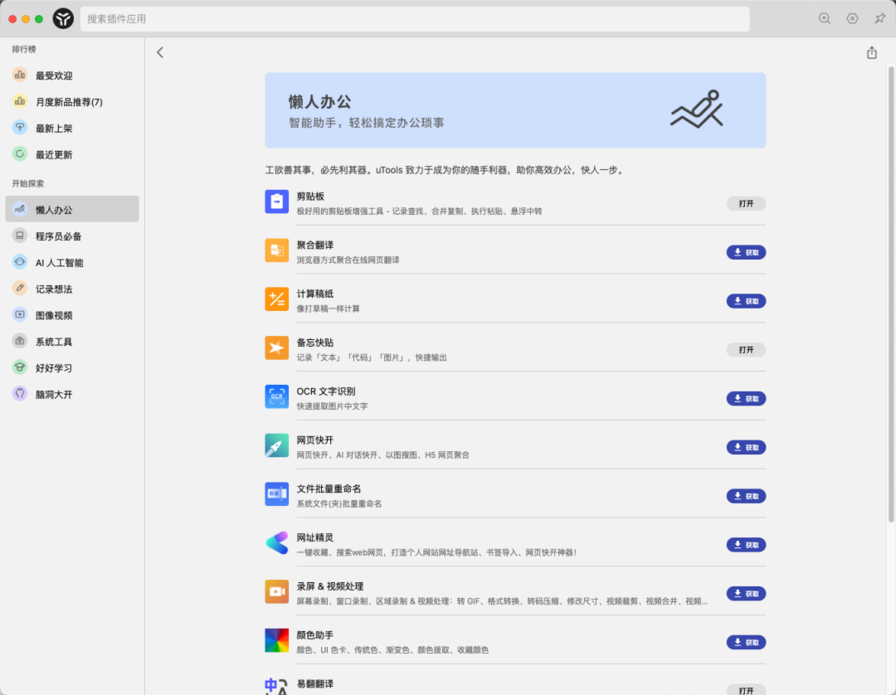Screen dimensions: 896x695
Task: Click the OCR 文字识别 plugin icon
Action: [x=276, y=396]
